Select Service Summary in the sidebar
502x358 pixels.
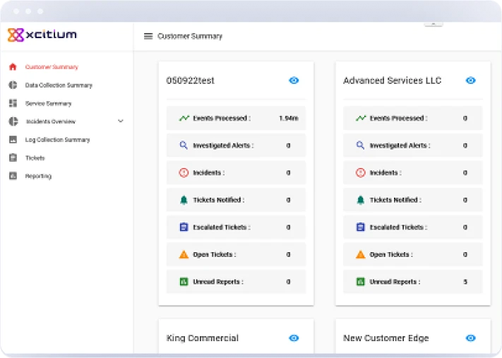[48, 104]
